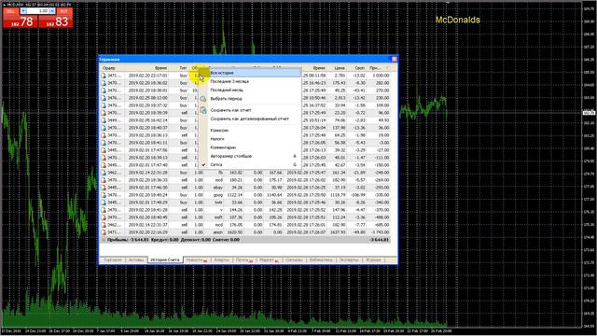
Task: Click order icon of row 2019.02.20 22:17:01
Action: pyautogui.click(x=104, y=76)
